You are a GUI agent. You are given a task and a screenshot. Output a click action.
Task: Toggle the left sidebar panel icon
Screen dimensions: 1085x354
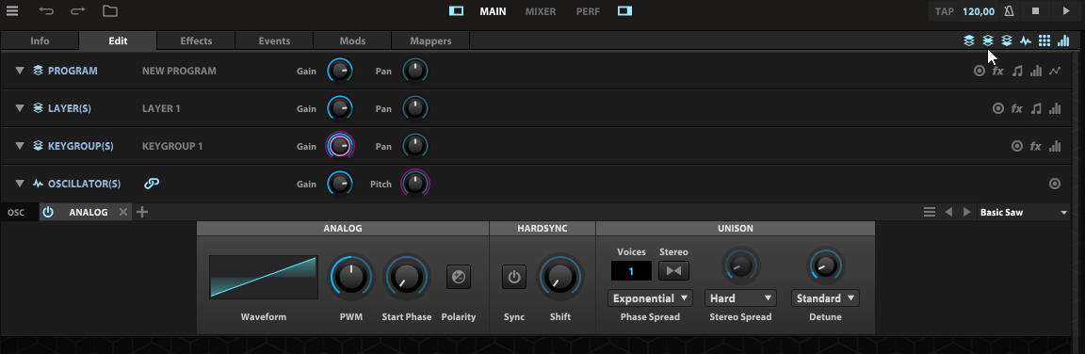[456, 11]
